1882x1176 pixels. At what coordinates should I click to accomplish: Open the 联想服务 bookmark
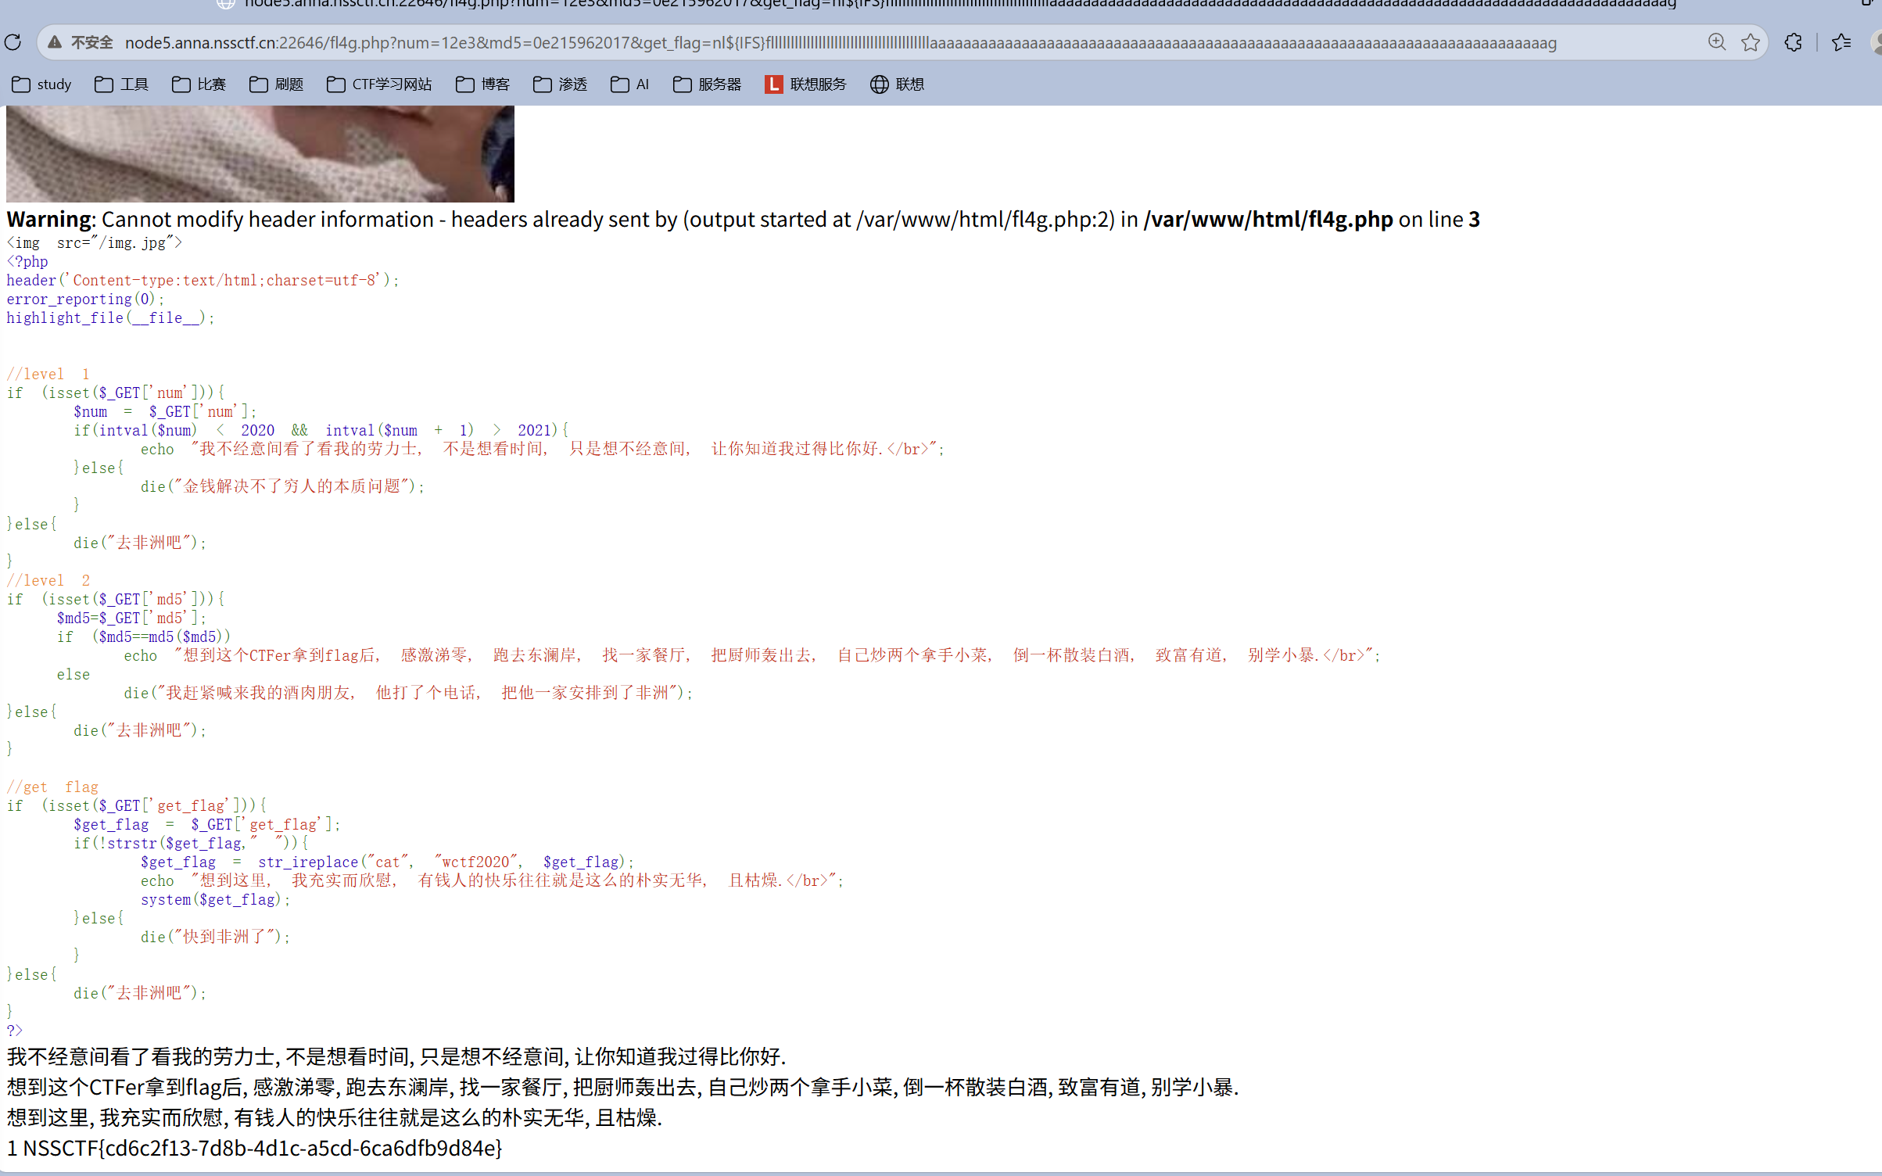click(805, 84)
